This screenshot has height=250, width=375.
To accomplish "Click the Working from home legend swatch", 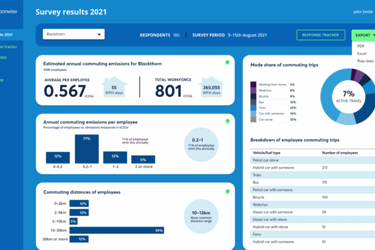I will pos(253,84).
